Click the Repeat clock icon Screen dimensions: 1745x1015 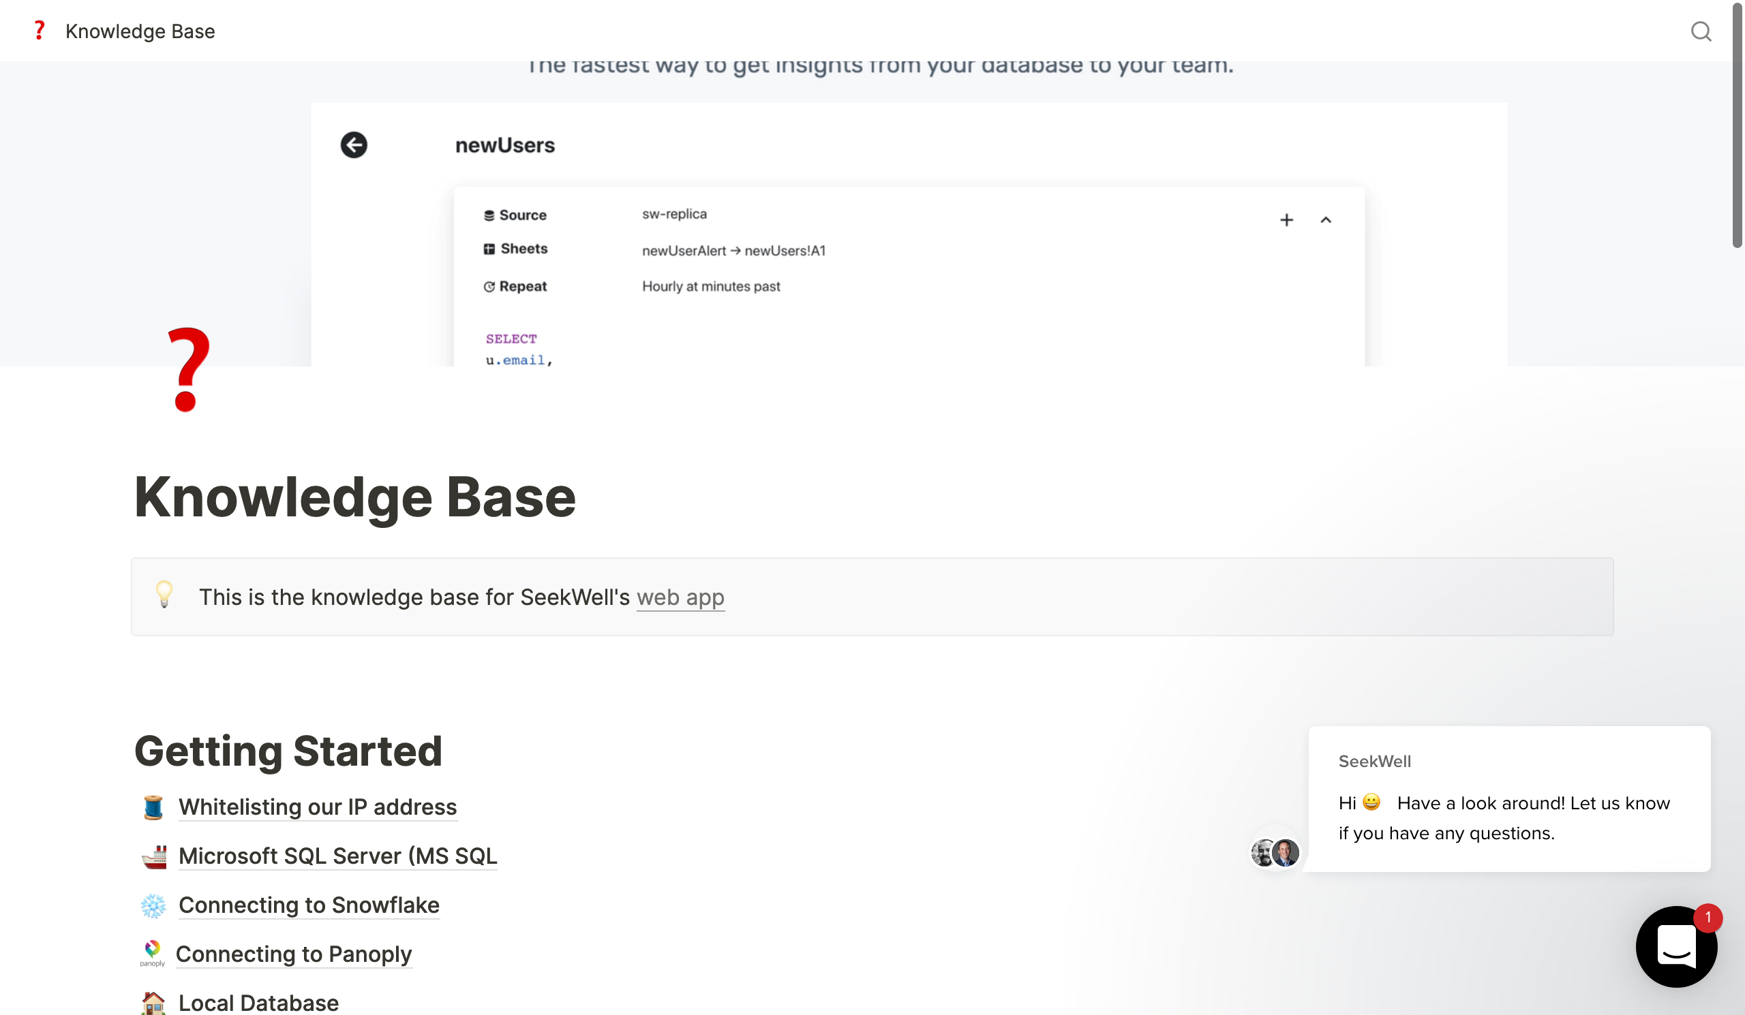pos(489,286)
